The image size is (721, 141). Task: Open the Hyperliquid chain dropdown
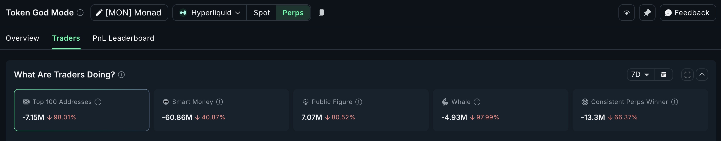pos(210,13)
